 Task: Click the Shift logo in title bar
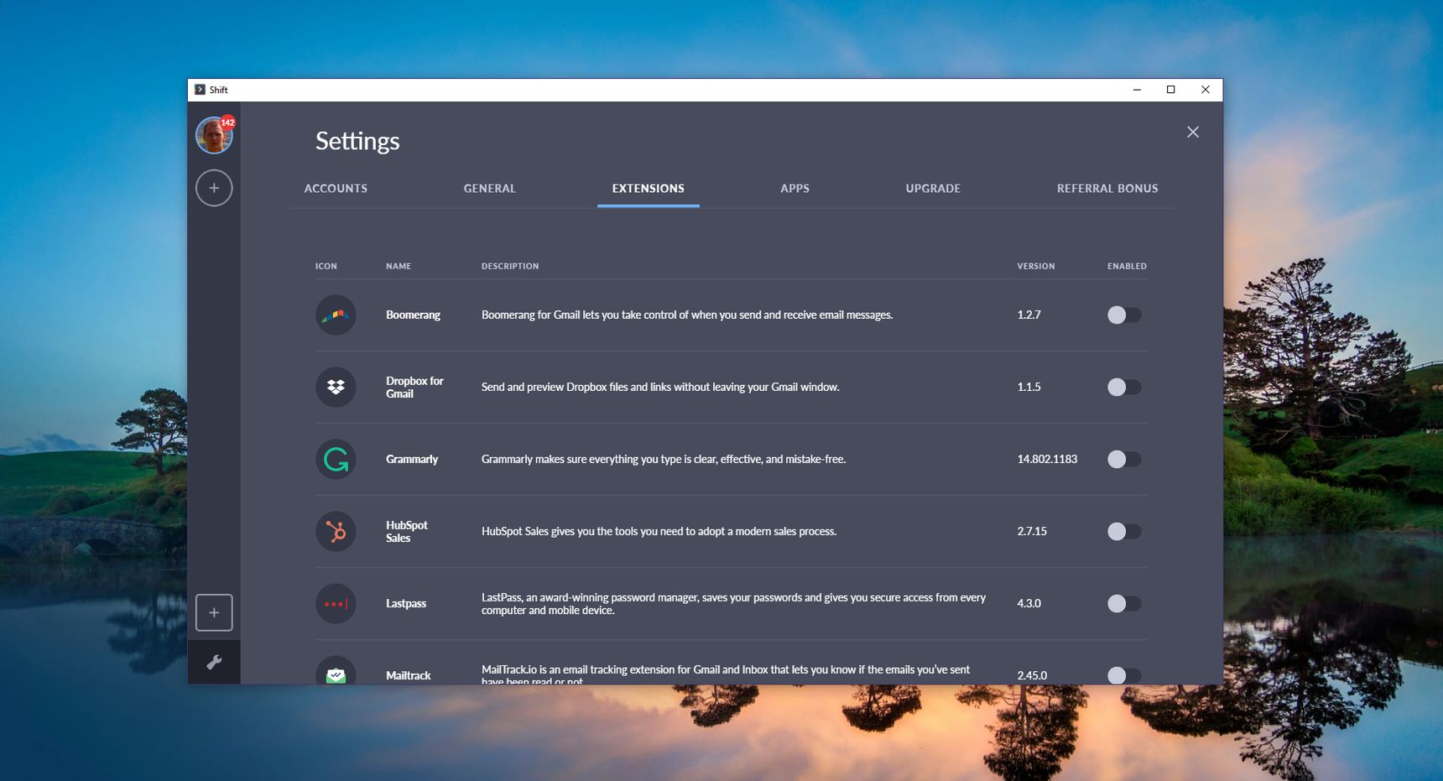point(200,90)
